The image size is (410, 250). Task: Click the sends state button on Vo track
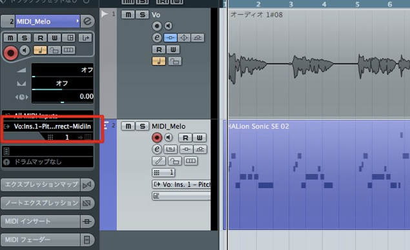(x=198, y=37)
